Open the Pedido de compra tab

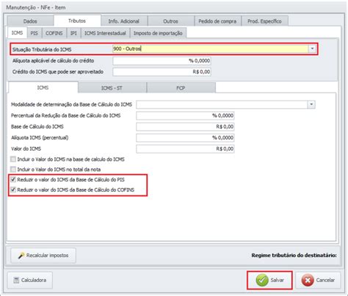[x=217, y=21]
